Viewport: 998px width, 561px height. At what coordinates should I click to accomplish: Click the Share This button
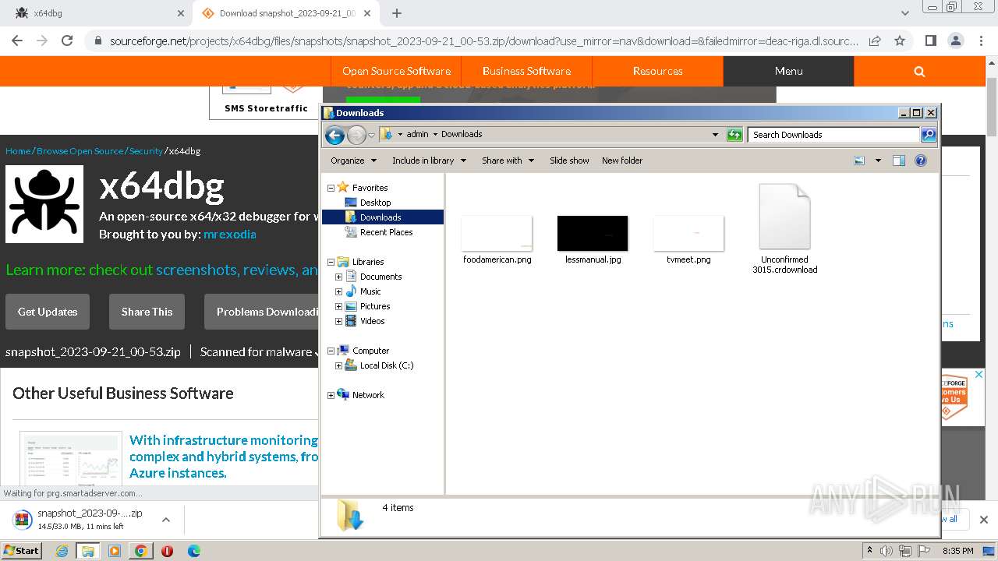click(147, 312)
